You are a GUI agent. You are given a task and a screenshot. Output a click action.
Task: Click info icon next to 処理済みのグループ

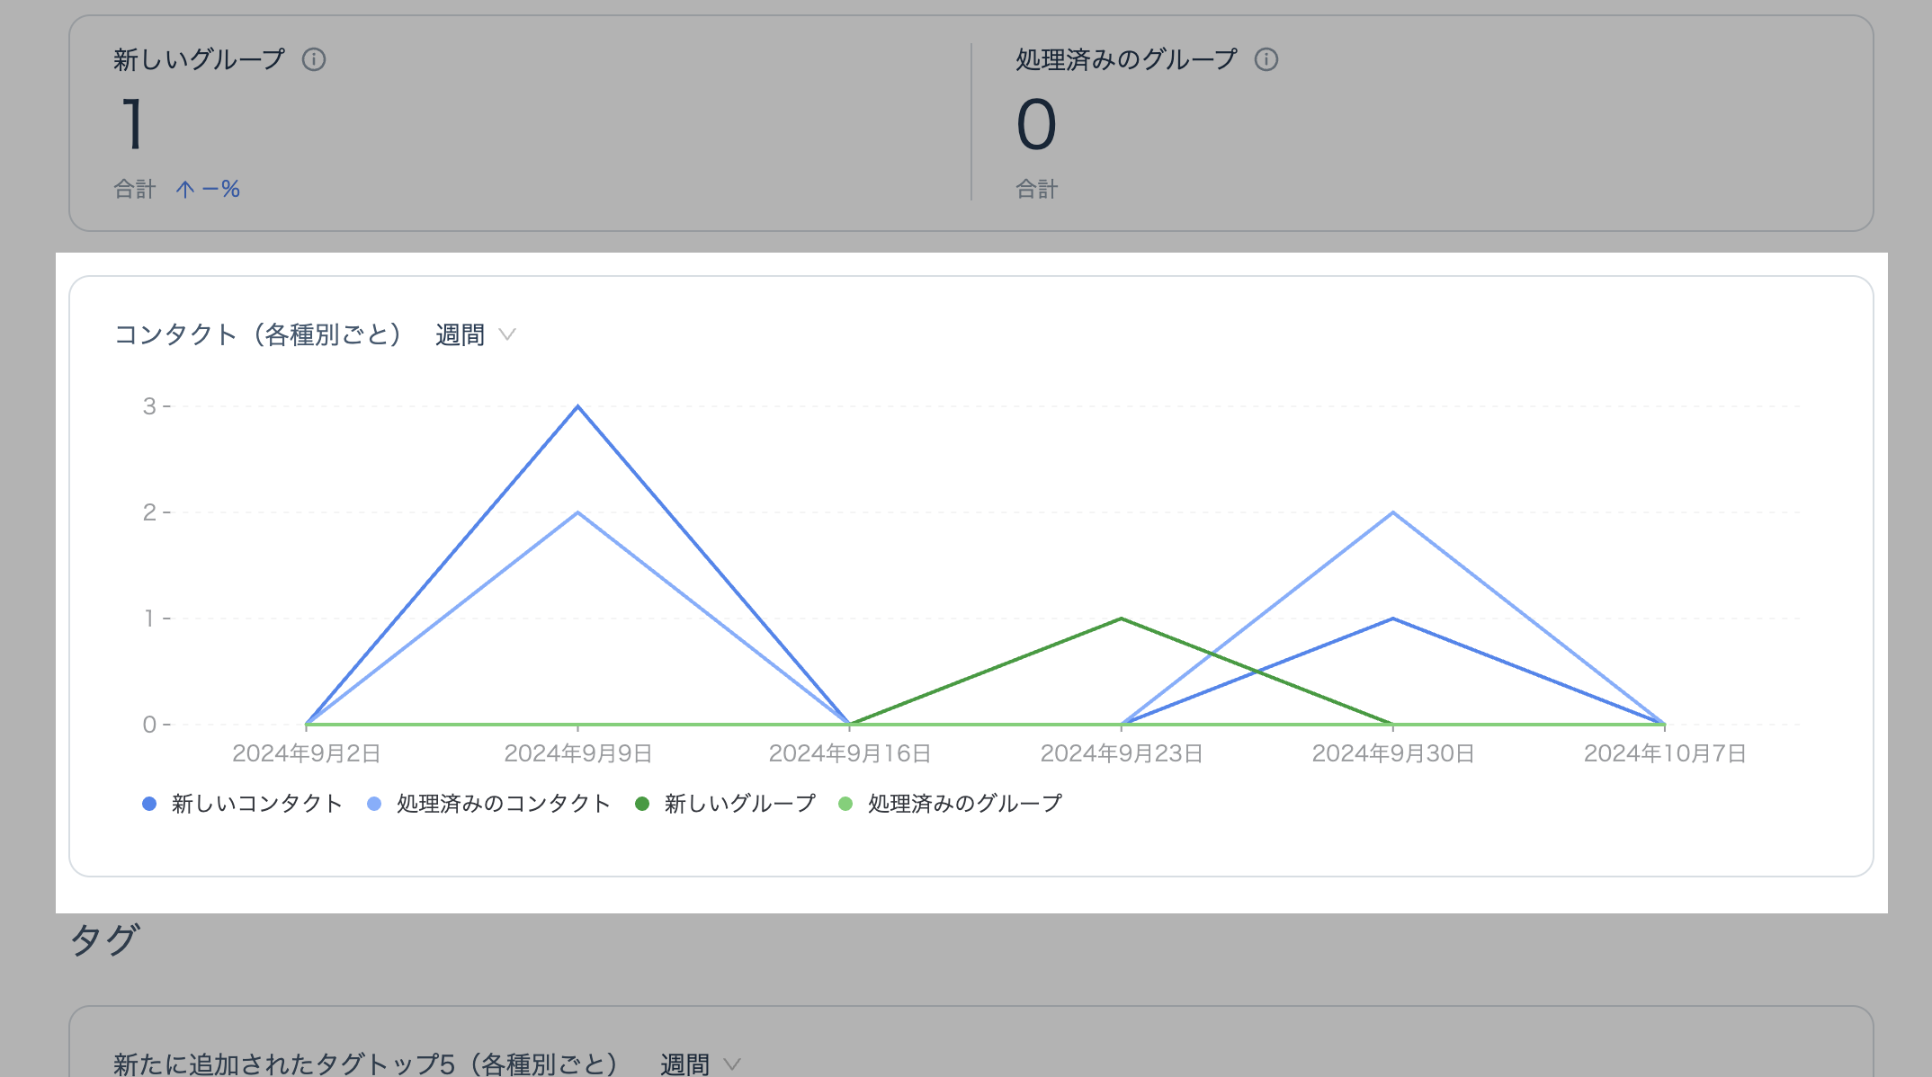click(x=1266, y=59)
